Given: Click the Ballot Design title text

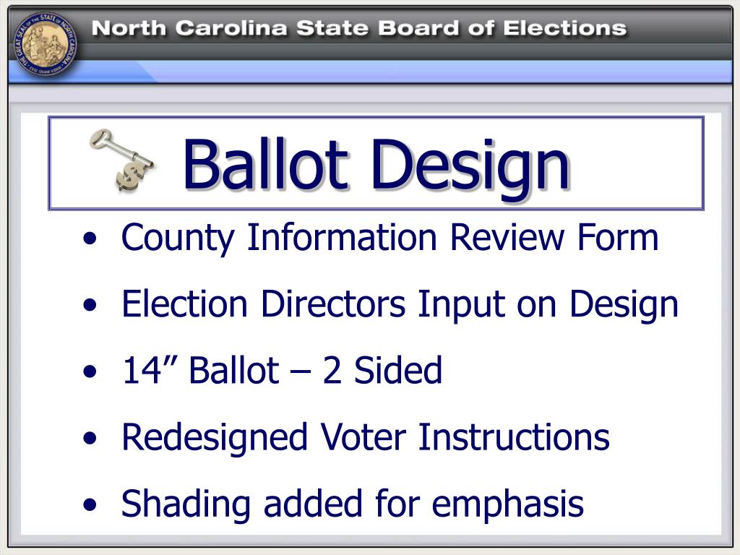Looking at the screenshot, I should [x=376, y=166].
